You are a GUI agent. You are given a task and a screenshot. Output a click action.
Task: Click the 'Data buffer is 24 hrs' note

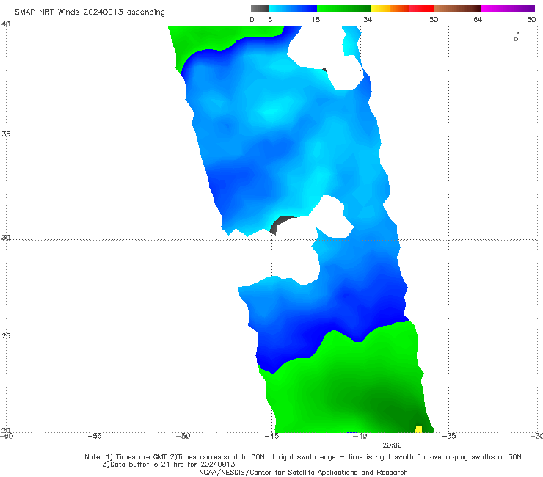click(x=169, y=465)
